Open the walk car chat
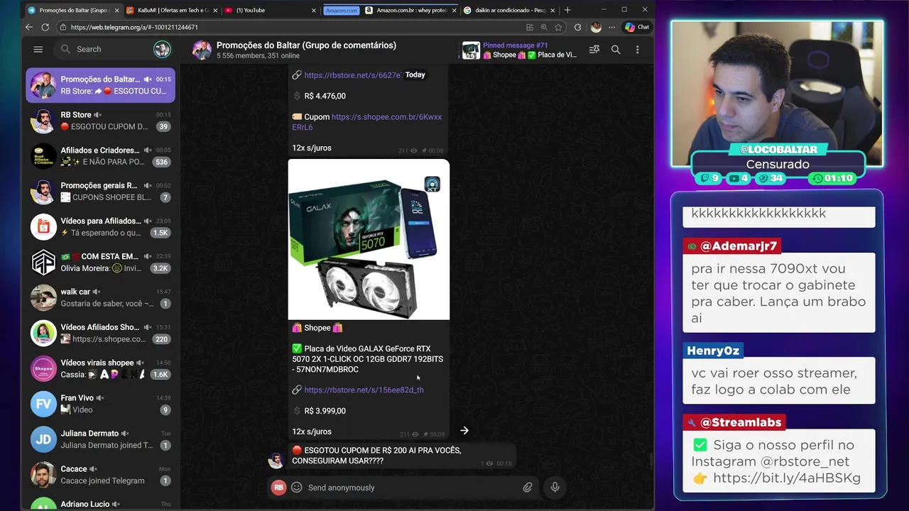This screenshot has width=909, height=511. pos(101,298)
